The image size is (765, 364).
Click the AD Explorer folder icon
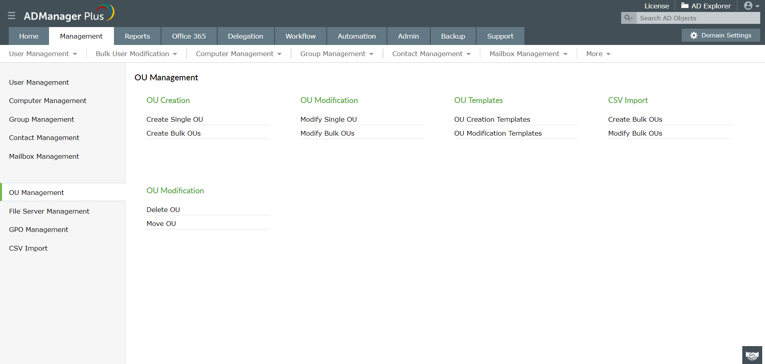pyautogui.click(x=685, y=6)
